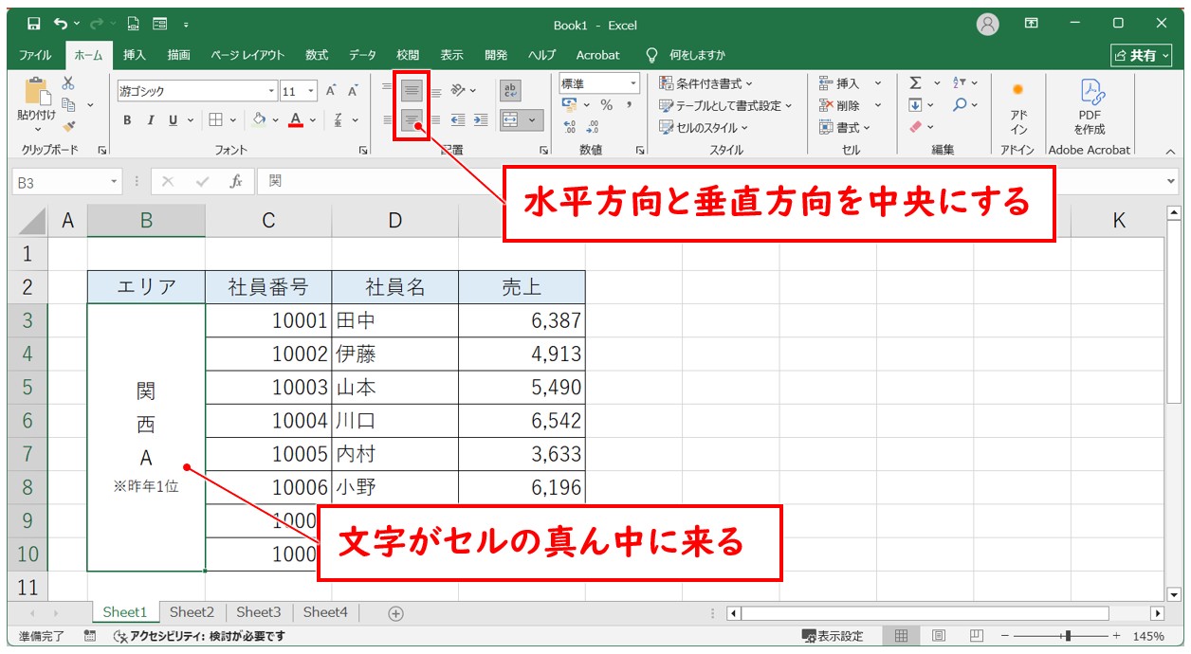
Task: Toggle right horizontal alignment
Action: [x=436, y=120]
